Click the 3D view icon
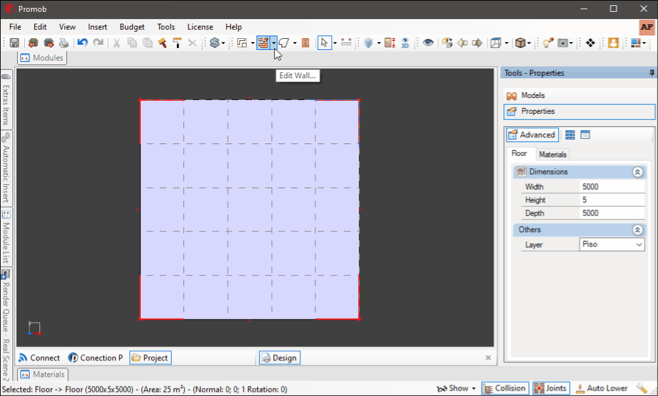 (x=405, y=43)
